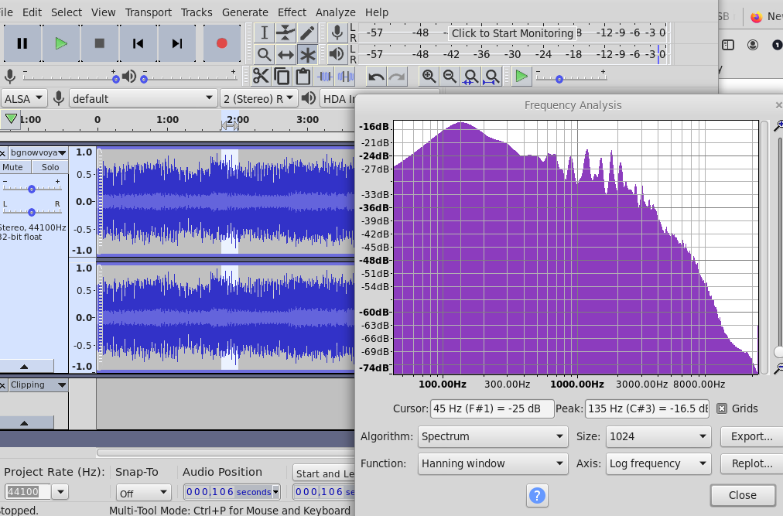This screenshot has height=516, width=783.
Task: Collapse the bgnowvoya track
Action: (25, 366)
